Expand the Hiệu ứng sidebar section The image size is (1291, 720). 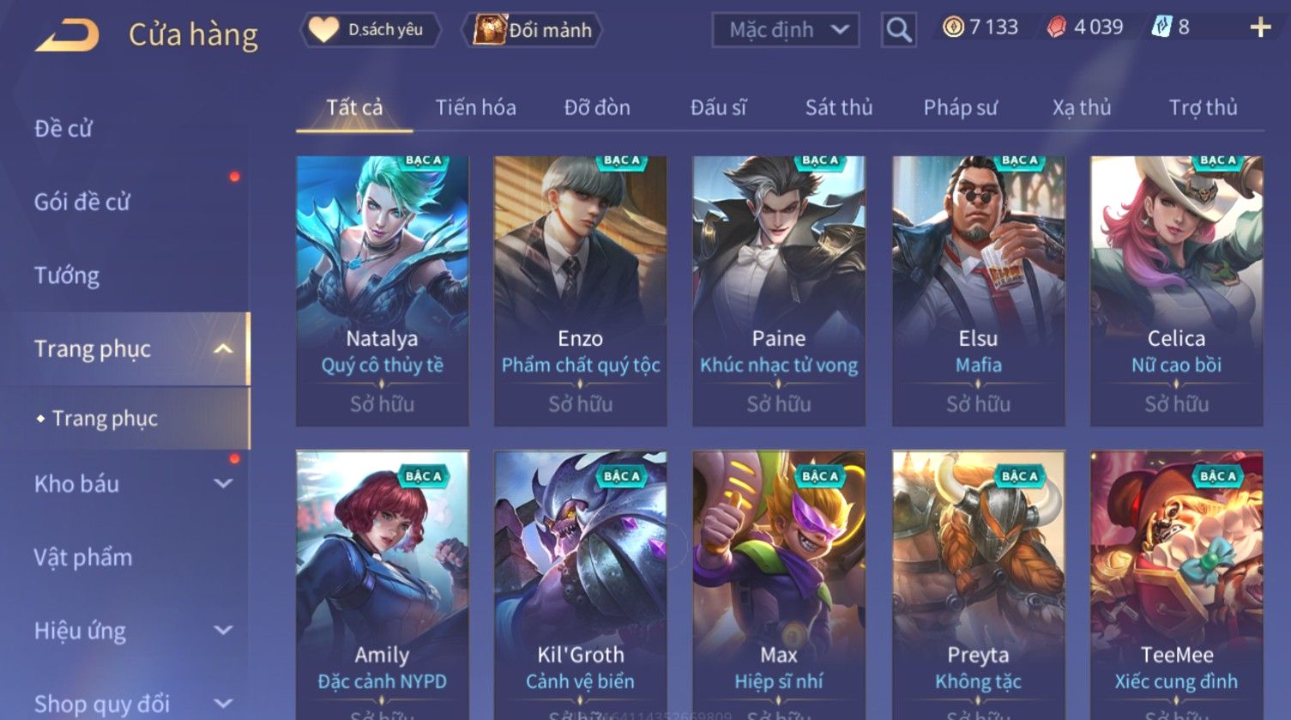tap(223, 630)
